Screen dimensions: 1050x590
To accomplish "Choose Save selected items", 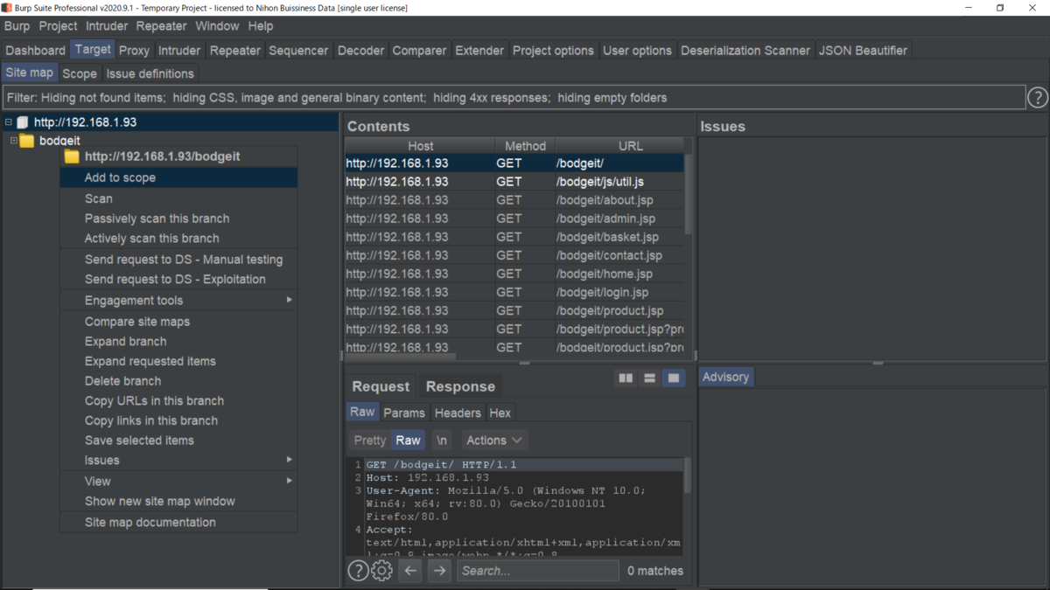I will (x=178, y=441).
